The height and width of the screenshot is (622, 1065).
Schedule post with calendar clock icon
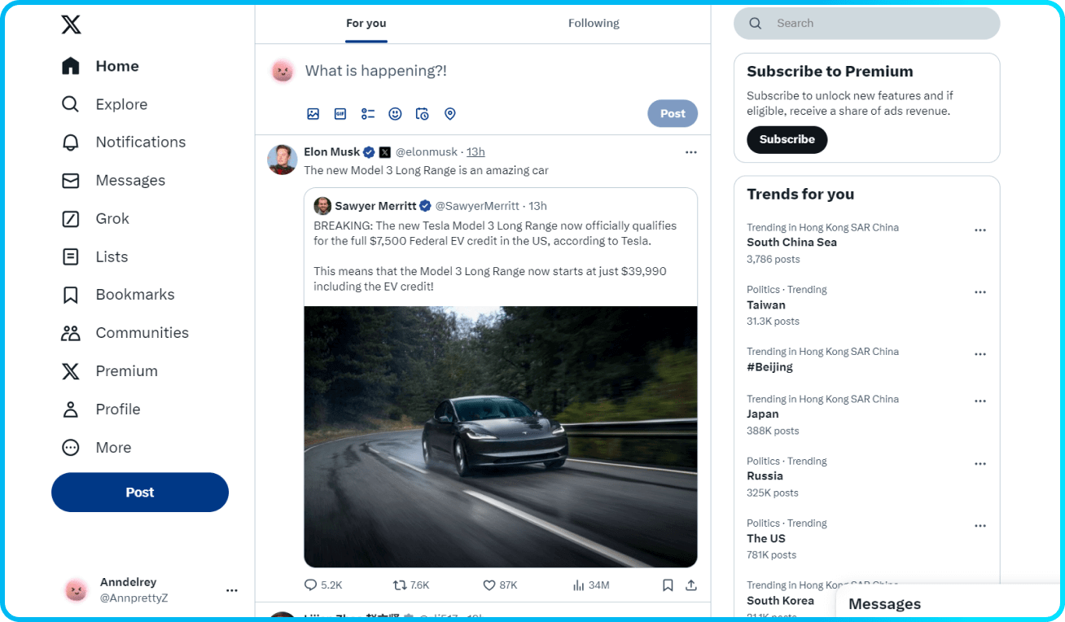pos(422,114)
